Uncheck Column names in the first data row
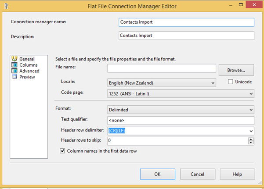 tap(62, 151)
